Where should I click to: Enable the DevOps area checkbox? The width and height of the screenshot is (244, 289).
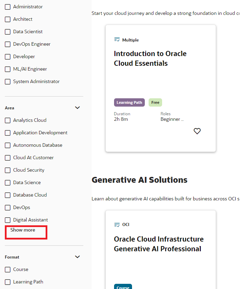pos(8,208)
